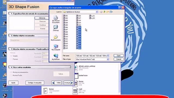
Task: Click section 3 Mesclar objetos escaneados header
Action: point(29,49)
